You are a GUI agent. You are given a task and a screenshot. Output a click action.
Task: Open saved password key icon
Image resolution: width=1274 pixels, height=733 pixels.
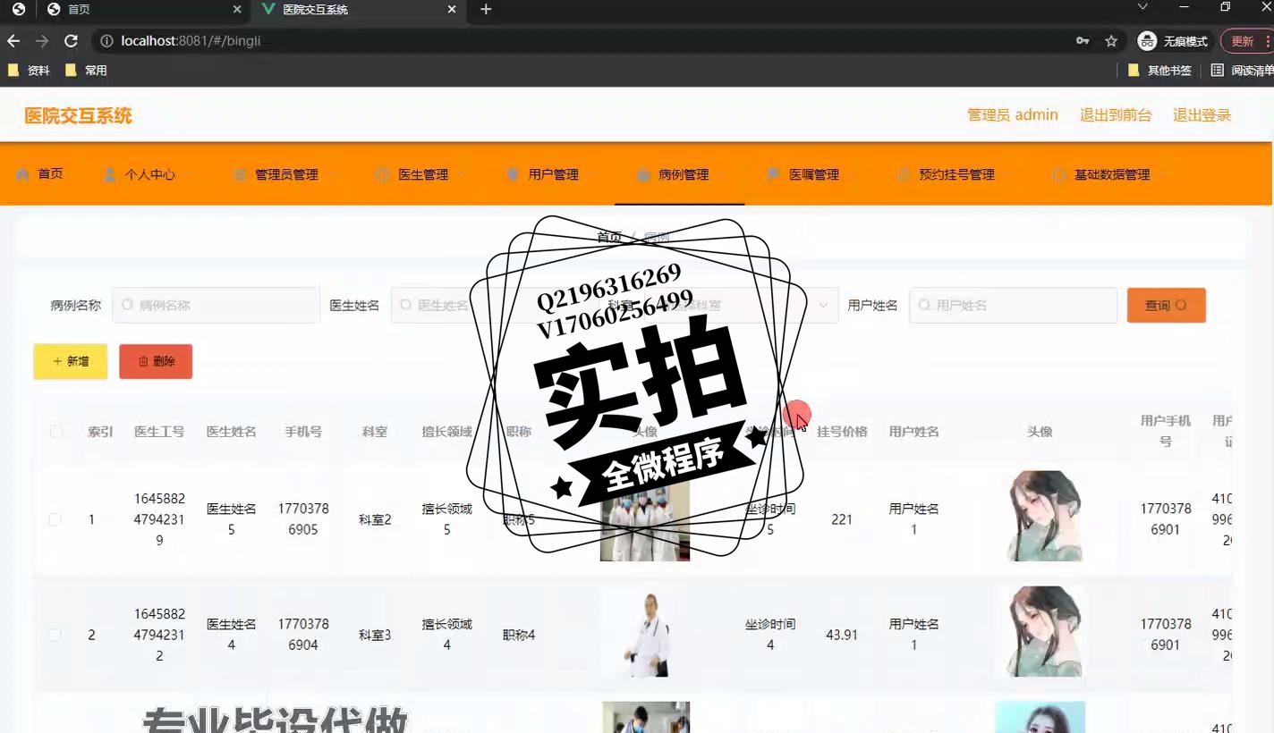pos(1083,41)
